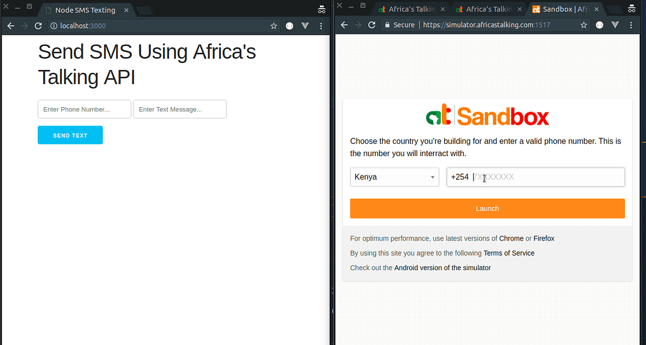The width and height of the screenshot is (646, 345).
Task: Open the Terms of Service link
Action: [509, 252]
